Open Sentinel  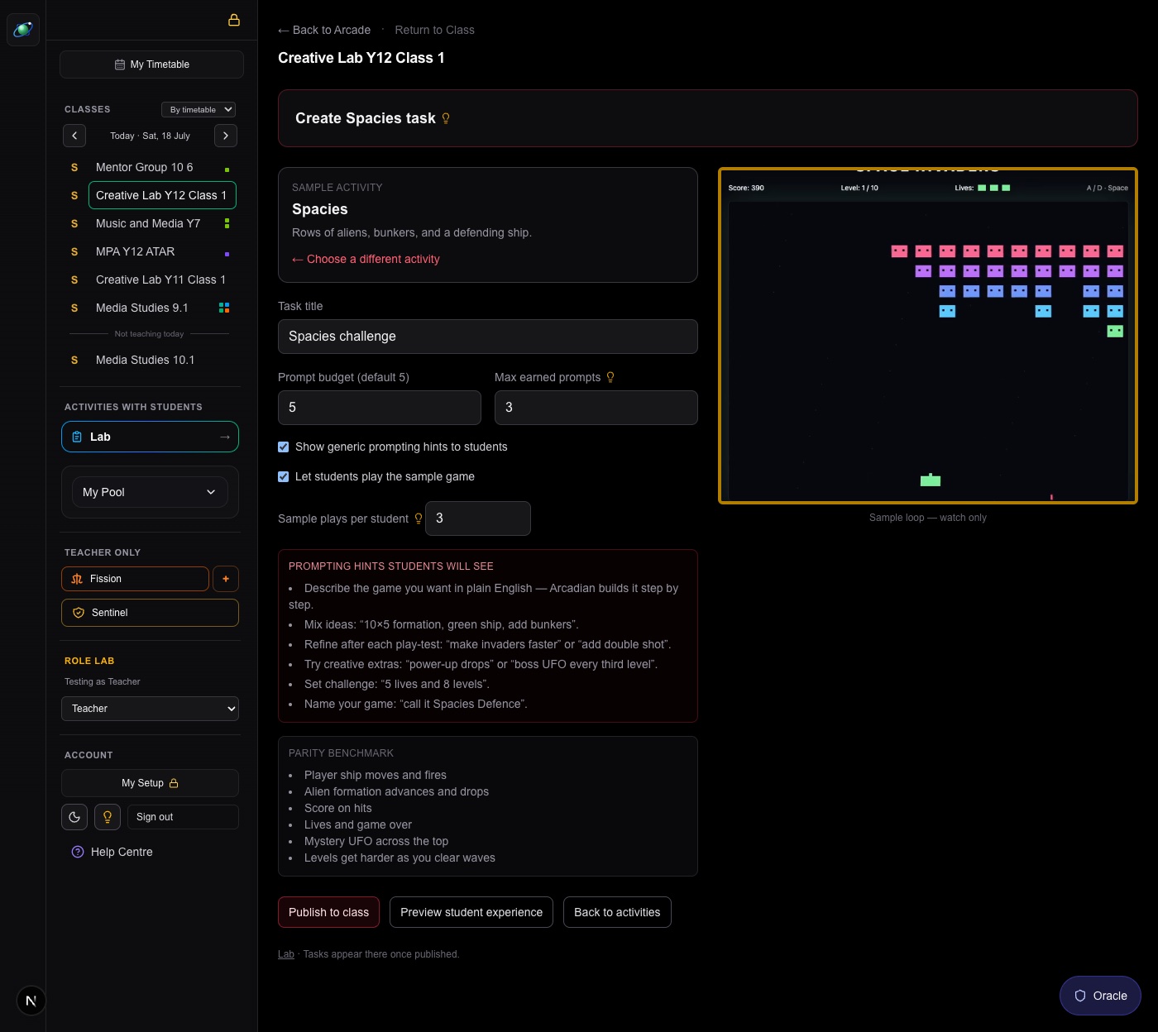click(150, 613)
